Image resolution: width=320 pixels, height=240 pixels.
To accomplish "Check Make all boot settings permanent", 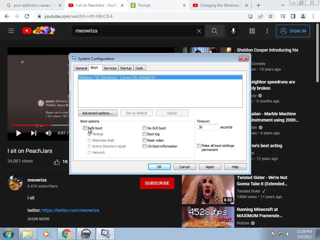I will (x=199, y=146).
